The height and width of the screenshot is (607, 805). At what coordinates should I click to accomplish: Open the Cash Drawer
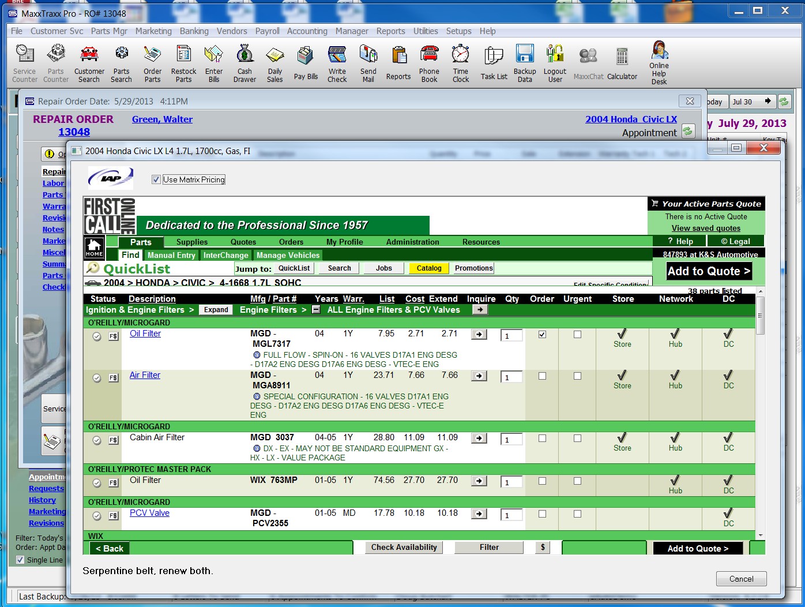pyautogui.click(x=244, y=63)
